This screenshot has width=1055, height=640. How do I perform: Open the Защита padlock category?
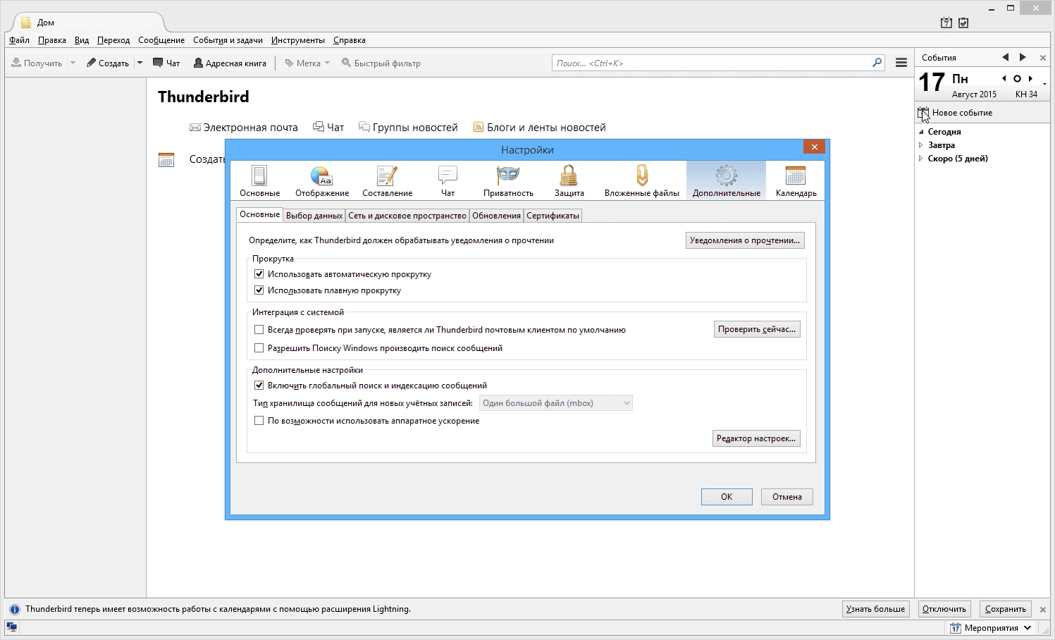(569, 180)
